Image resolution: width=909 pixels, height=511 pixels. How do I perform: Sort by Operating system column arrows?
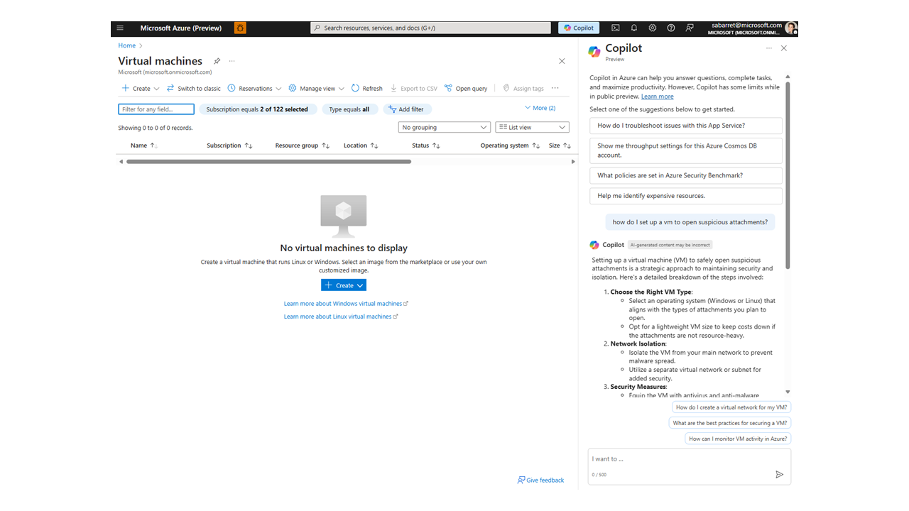535,145
